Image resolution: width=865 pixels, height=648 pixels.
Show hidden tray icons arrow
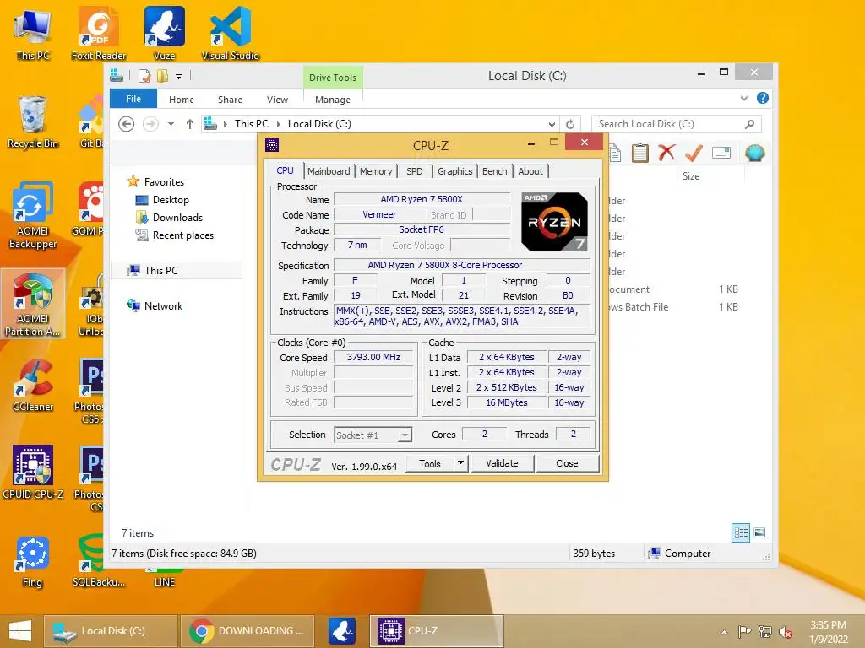724,632
